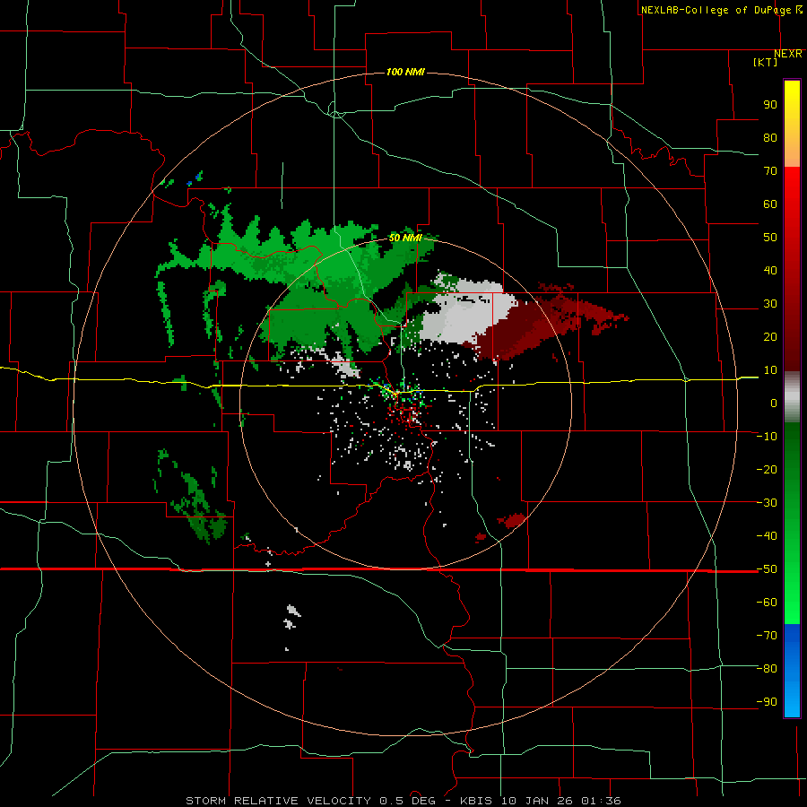Select the -10 value on velocity scale

767,437
